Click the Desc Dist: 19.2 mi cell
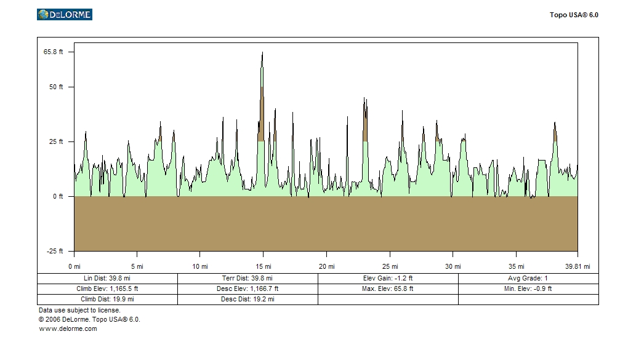Image resolution: width=636 pixels, height=342 pixels. [x=248, y=299]
